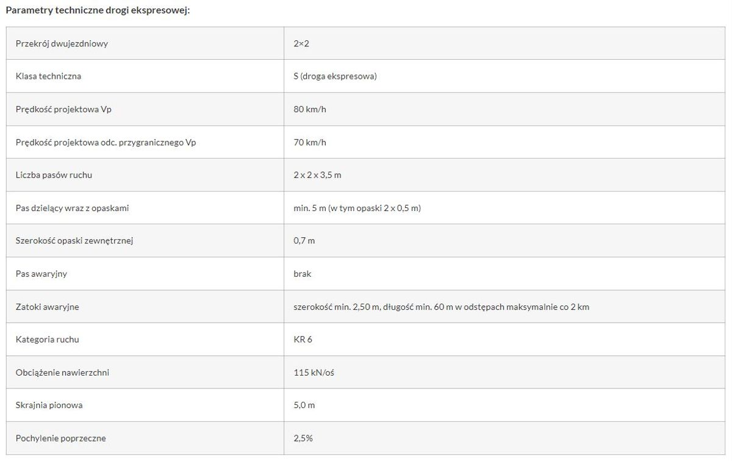Click the '0,7 m' value cell
This screenshot has height=461, width=732.
pyautogui.click(x=304, y=241)
